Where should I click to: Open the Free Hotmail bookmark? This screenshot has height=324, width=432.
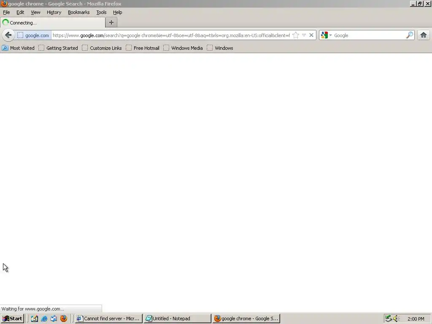pos(143,48)
